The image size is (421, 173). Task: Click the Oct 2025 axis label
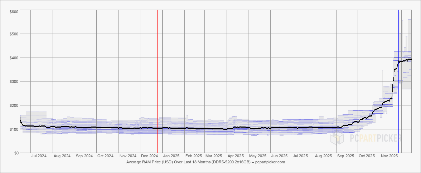tap(367, 156)
